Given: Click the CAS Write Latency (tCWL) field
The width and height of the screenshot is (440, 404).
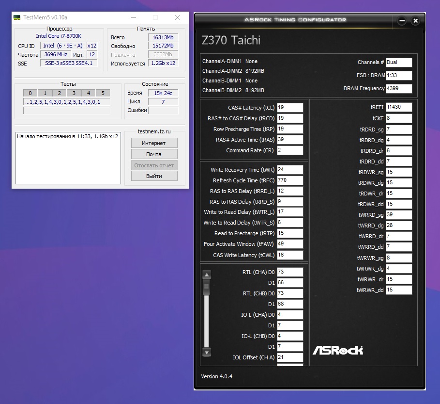Looking at the screenshot, I should click(290, 255).
